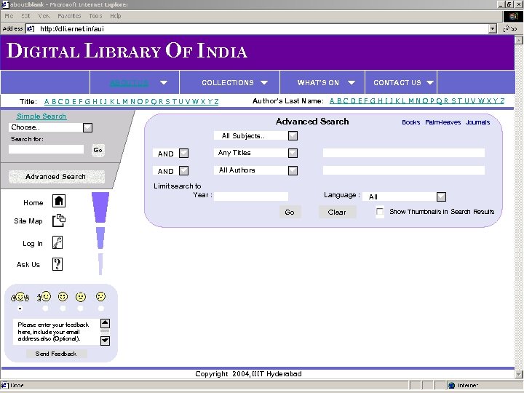Click feedback box scroll down arrow
The height and width of the screenshot is (393, 524).
coord(105,341)
